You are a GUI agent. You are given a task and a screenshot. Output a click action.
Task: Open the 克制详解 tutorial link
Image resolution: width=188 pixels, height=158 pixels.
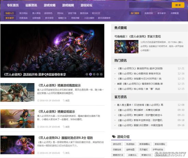[75, 18]
